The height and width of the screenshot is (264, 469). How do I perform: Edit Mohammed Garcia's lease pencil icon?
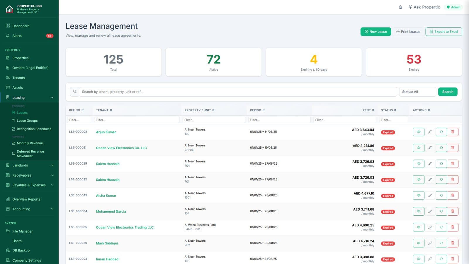(x=430, y=211)
